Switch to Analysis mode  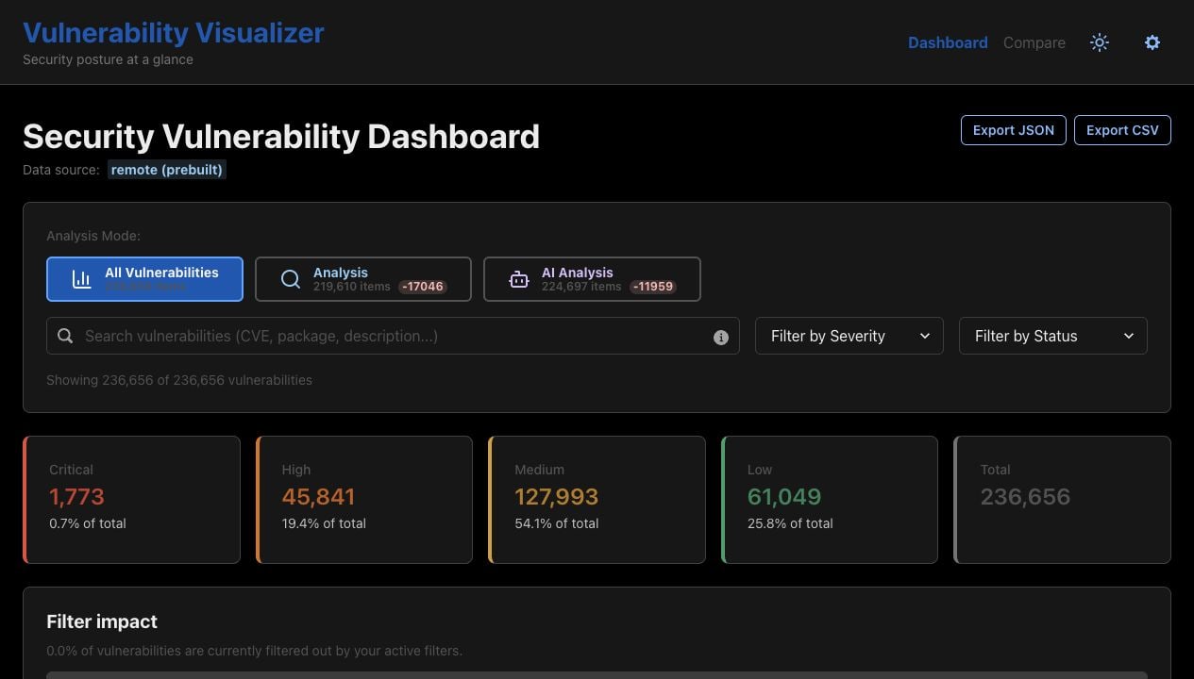point(363,279)
